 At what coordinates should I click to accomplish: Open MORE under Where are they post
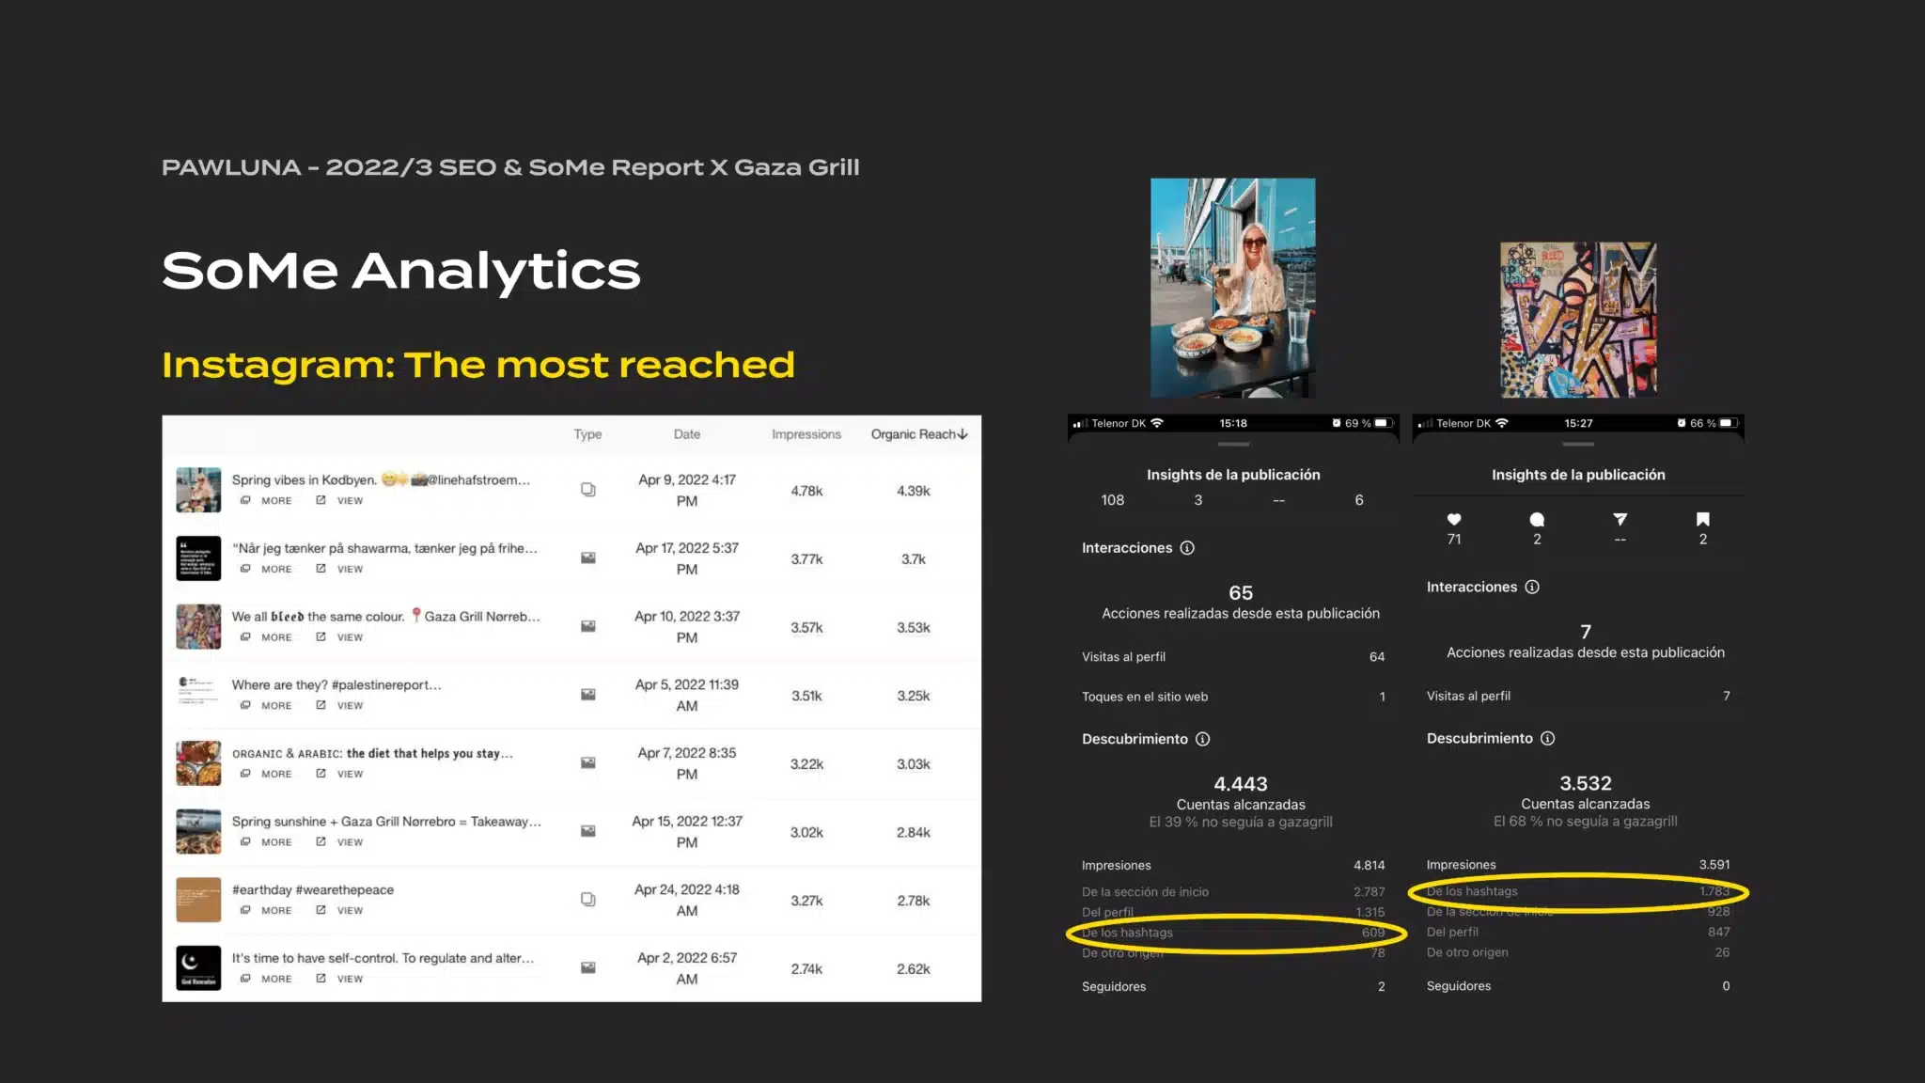(267, 706)
